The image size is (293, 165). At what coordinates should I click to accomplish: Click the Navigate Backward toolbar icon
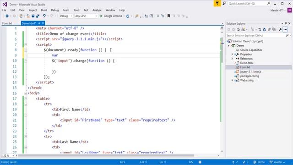click(x=7, y=16)
